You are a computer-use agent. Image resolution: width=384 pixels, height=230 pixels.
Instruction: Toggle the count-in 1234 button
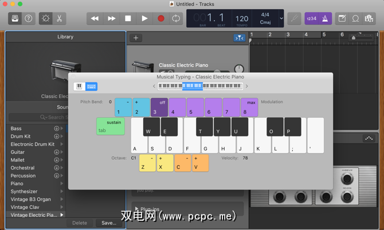pyautogui.click(x=312, y=18)
